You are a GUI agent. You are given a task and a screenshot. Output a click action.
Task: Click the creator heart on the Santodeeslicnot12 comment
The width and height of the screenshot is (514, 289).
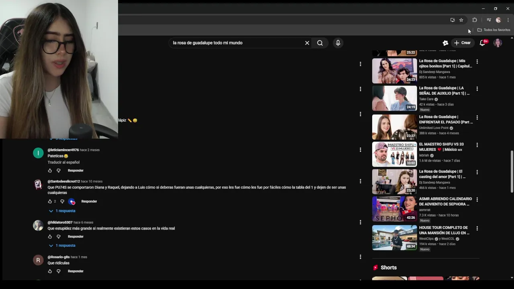coord(72,201)
